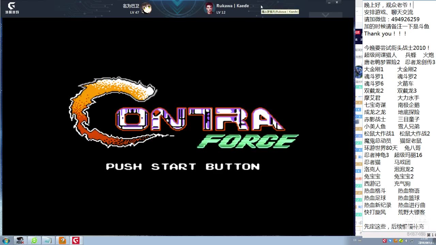Image resolution: width=436 pixels, height=245 pixels.
Task: Click the LV 47 level label
Action: (135, 12)
